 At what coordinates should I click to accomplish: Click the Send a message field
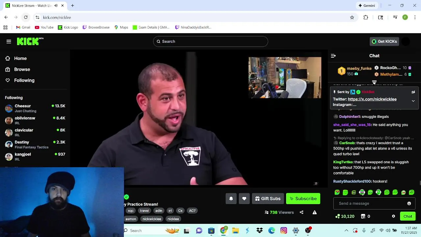point(374,203)
